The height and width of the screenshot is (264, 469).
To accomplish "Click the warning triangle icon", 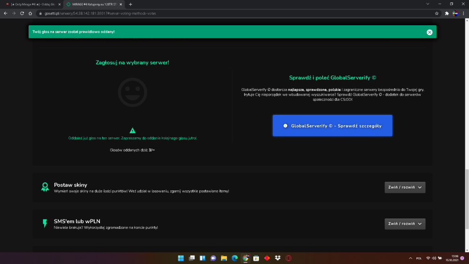I will pos(132,130).
